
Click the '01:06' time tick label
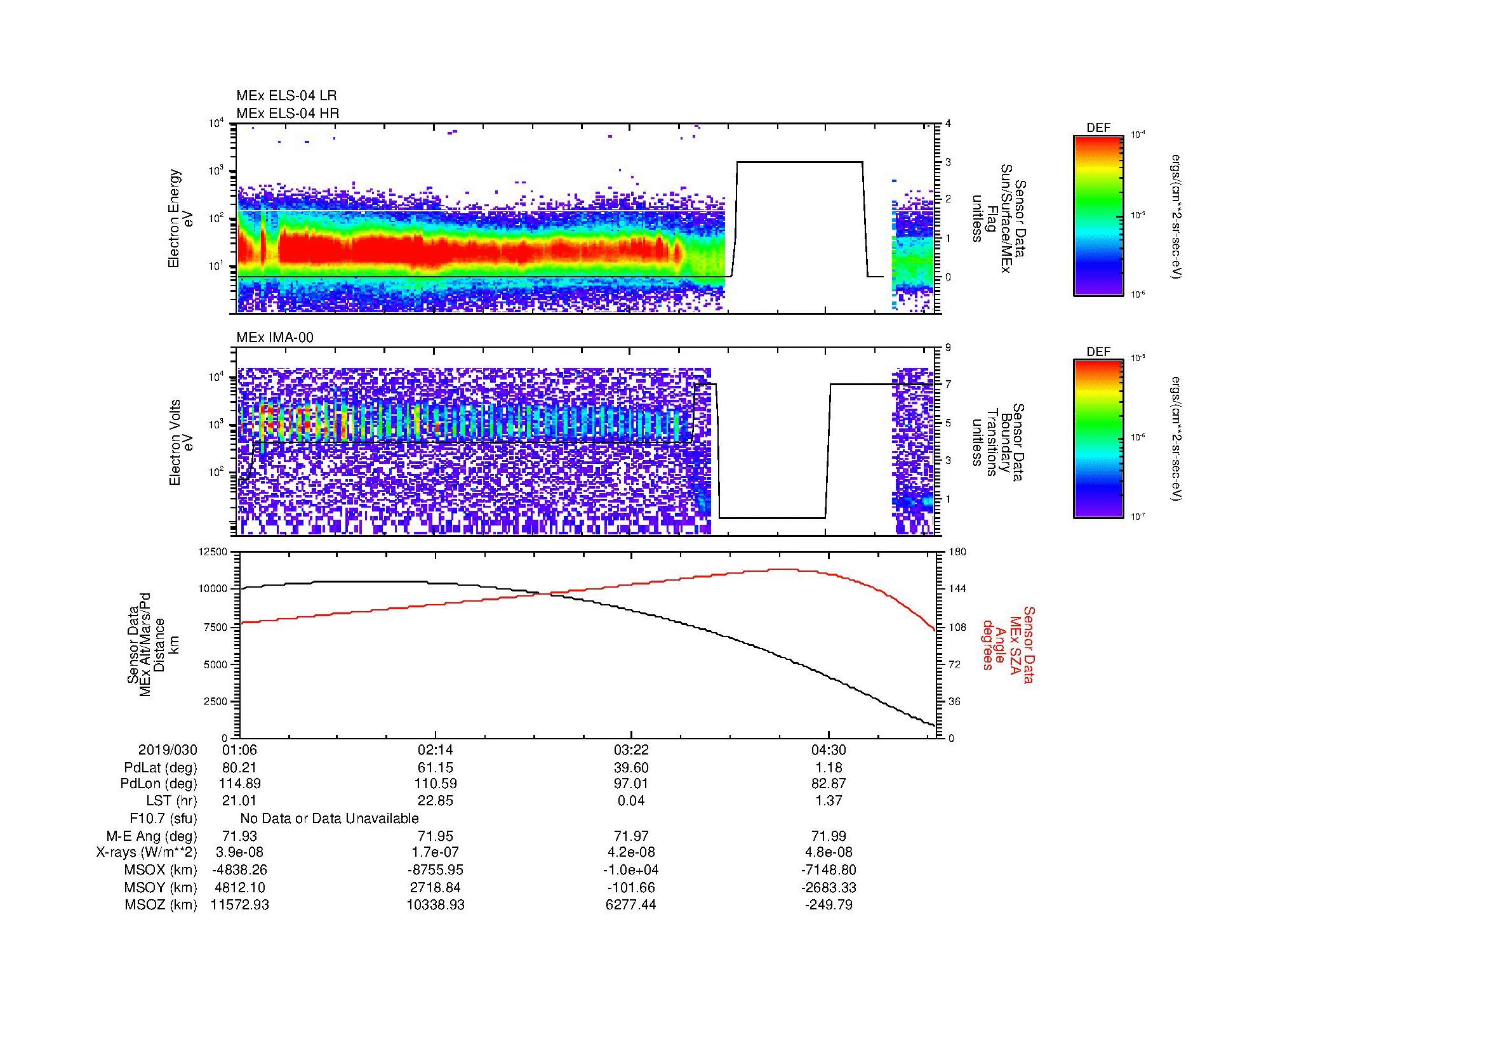click(239, 749)
